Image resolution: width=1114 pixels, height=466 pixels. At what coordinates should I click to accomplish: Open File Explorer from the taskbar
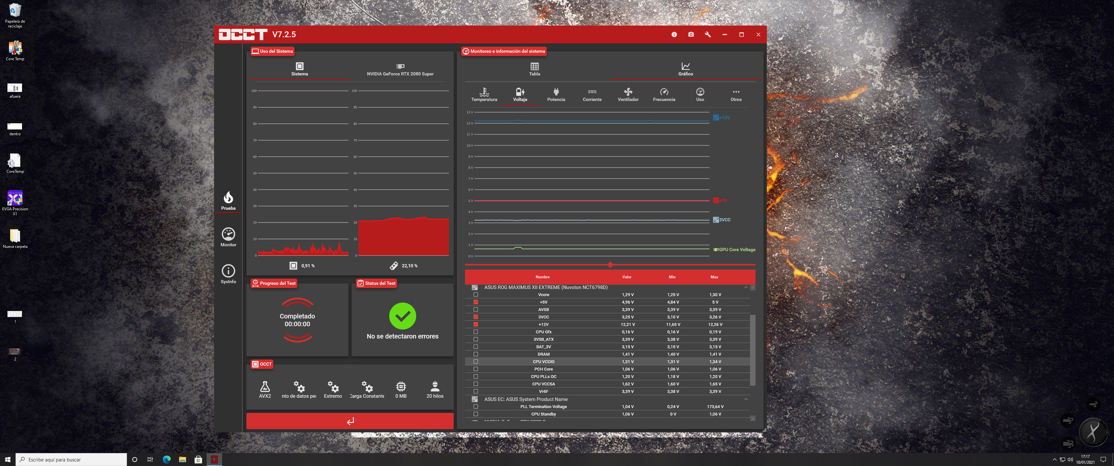point(183,460)
